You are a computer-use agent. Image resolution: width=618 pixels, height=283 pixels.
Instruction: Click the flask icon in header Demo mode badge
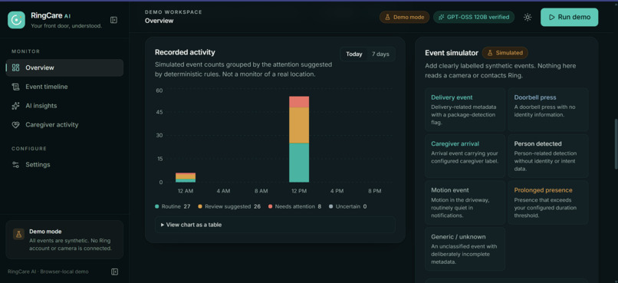pyautogui.click(x=387, y=18)
